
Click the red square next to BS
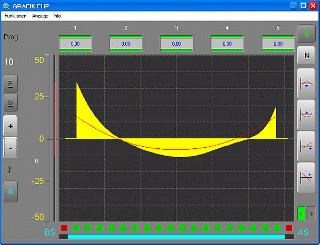[64, 228]
